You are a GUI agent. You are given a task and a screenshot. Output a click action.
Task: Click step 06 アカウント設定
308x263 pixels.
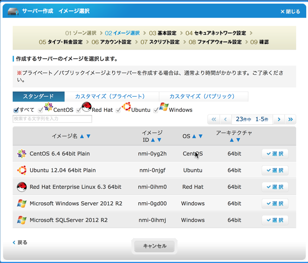(x=111, y=42)
